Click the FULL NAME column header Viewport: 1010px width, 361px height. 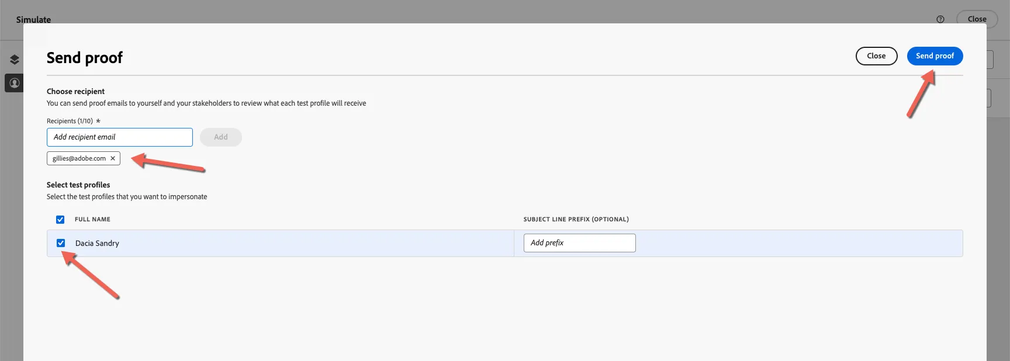pyautogui.click(x=92, y=220)
